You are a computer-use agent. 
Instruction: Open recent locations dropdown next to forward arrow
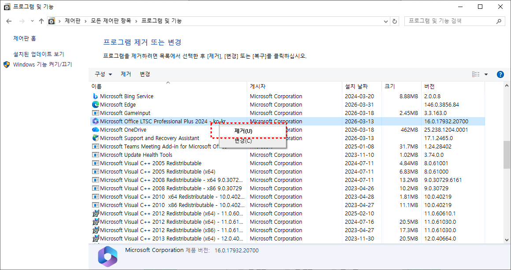[32, 21]
